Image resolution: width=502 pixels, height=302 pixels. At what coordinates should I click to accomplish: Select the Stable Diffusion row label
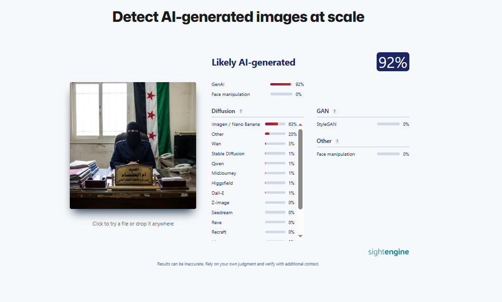click(228, 154)
